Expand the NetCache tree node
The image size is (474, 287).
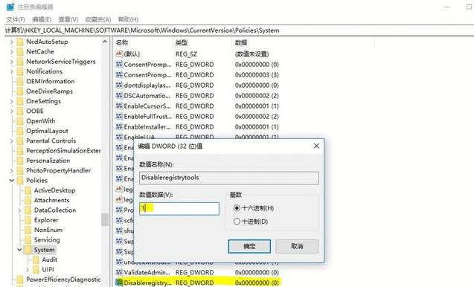click(x=11, y=51)
